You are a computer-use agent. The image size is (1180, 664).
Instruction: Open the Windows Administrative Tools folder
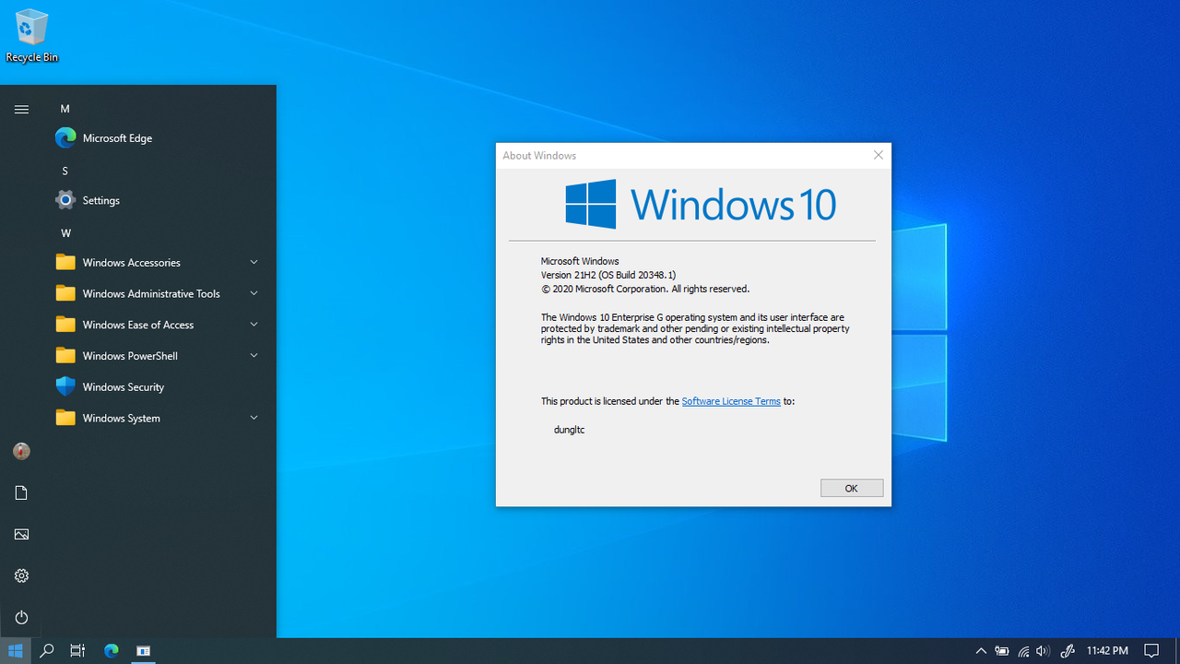click(159, 294)
